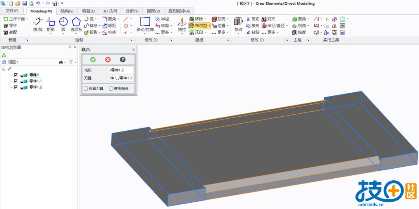Open the 布尔型 boolean dropdown arrow
This screenshot has height=209, width=419.
(209, 26)
